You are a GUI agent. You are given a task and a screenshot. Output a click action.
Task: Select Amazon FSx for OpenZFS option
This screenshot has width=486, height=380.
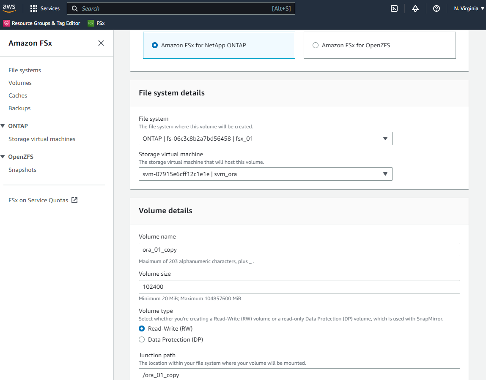316,45
